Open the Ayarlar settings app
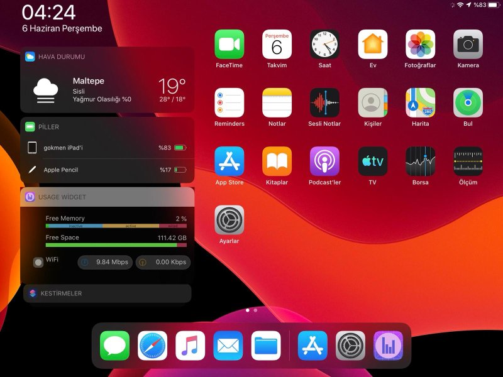The height and width of the screenshot is (377, 503). click(229, 220)
